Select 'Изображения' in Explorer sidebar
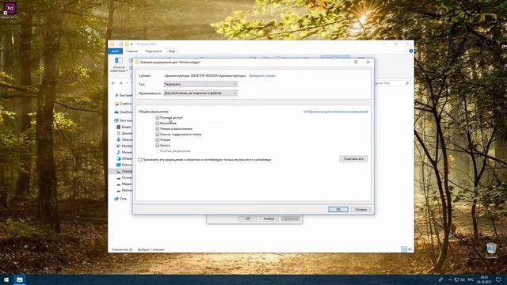The height and width of the screenshot is (285, 507). (x=124, y=146)
